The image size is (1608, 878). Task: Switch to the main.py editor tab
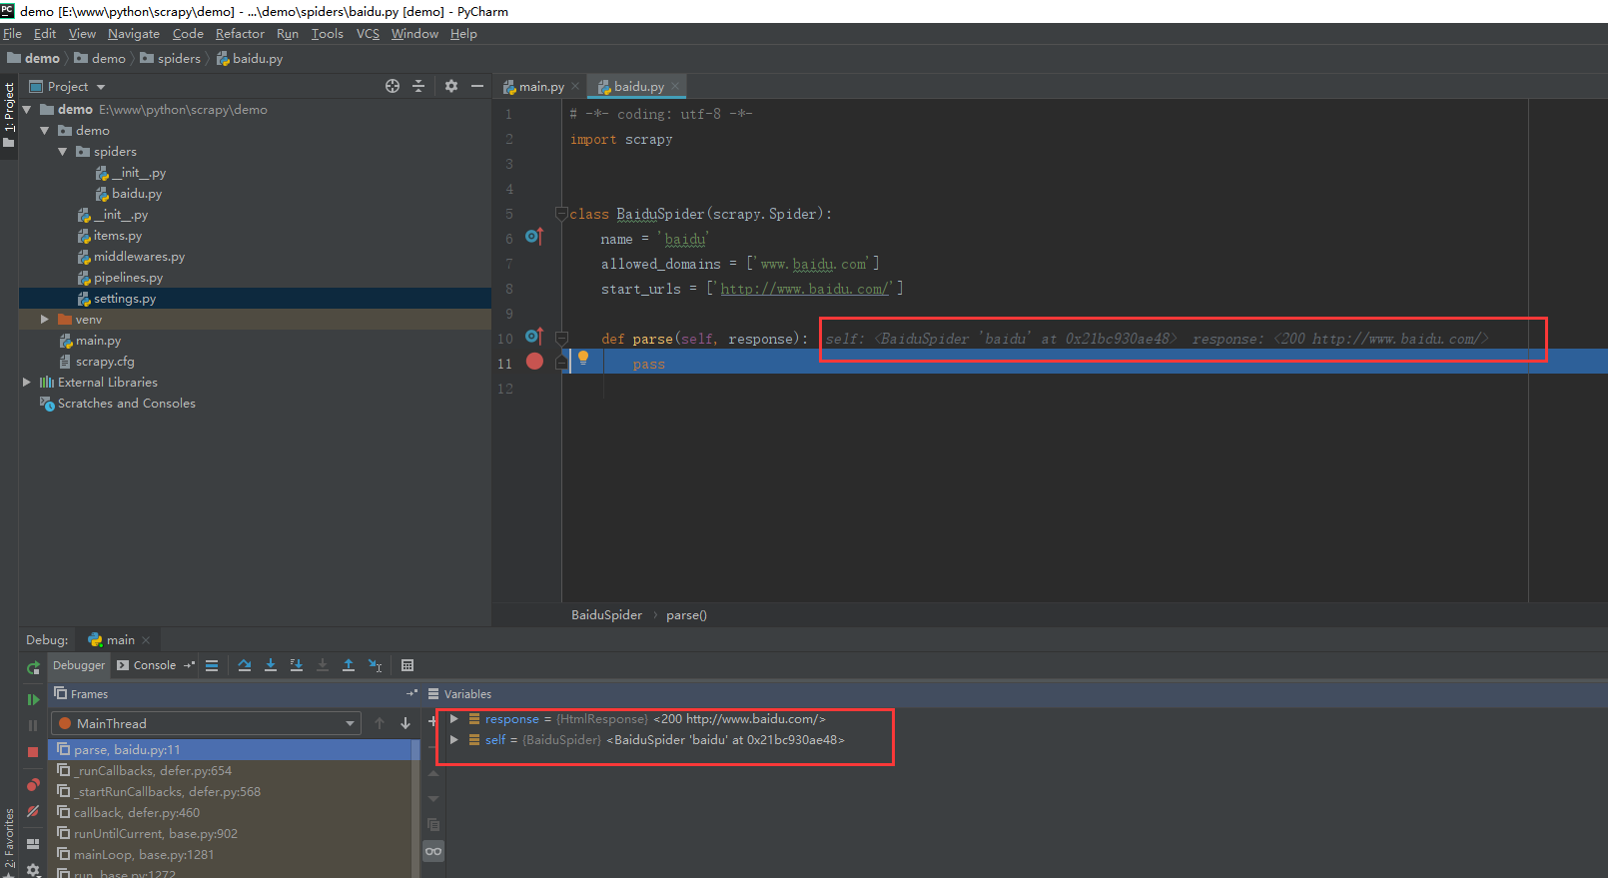pos(540,87)
